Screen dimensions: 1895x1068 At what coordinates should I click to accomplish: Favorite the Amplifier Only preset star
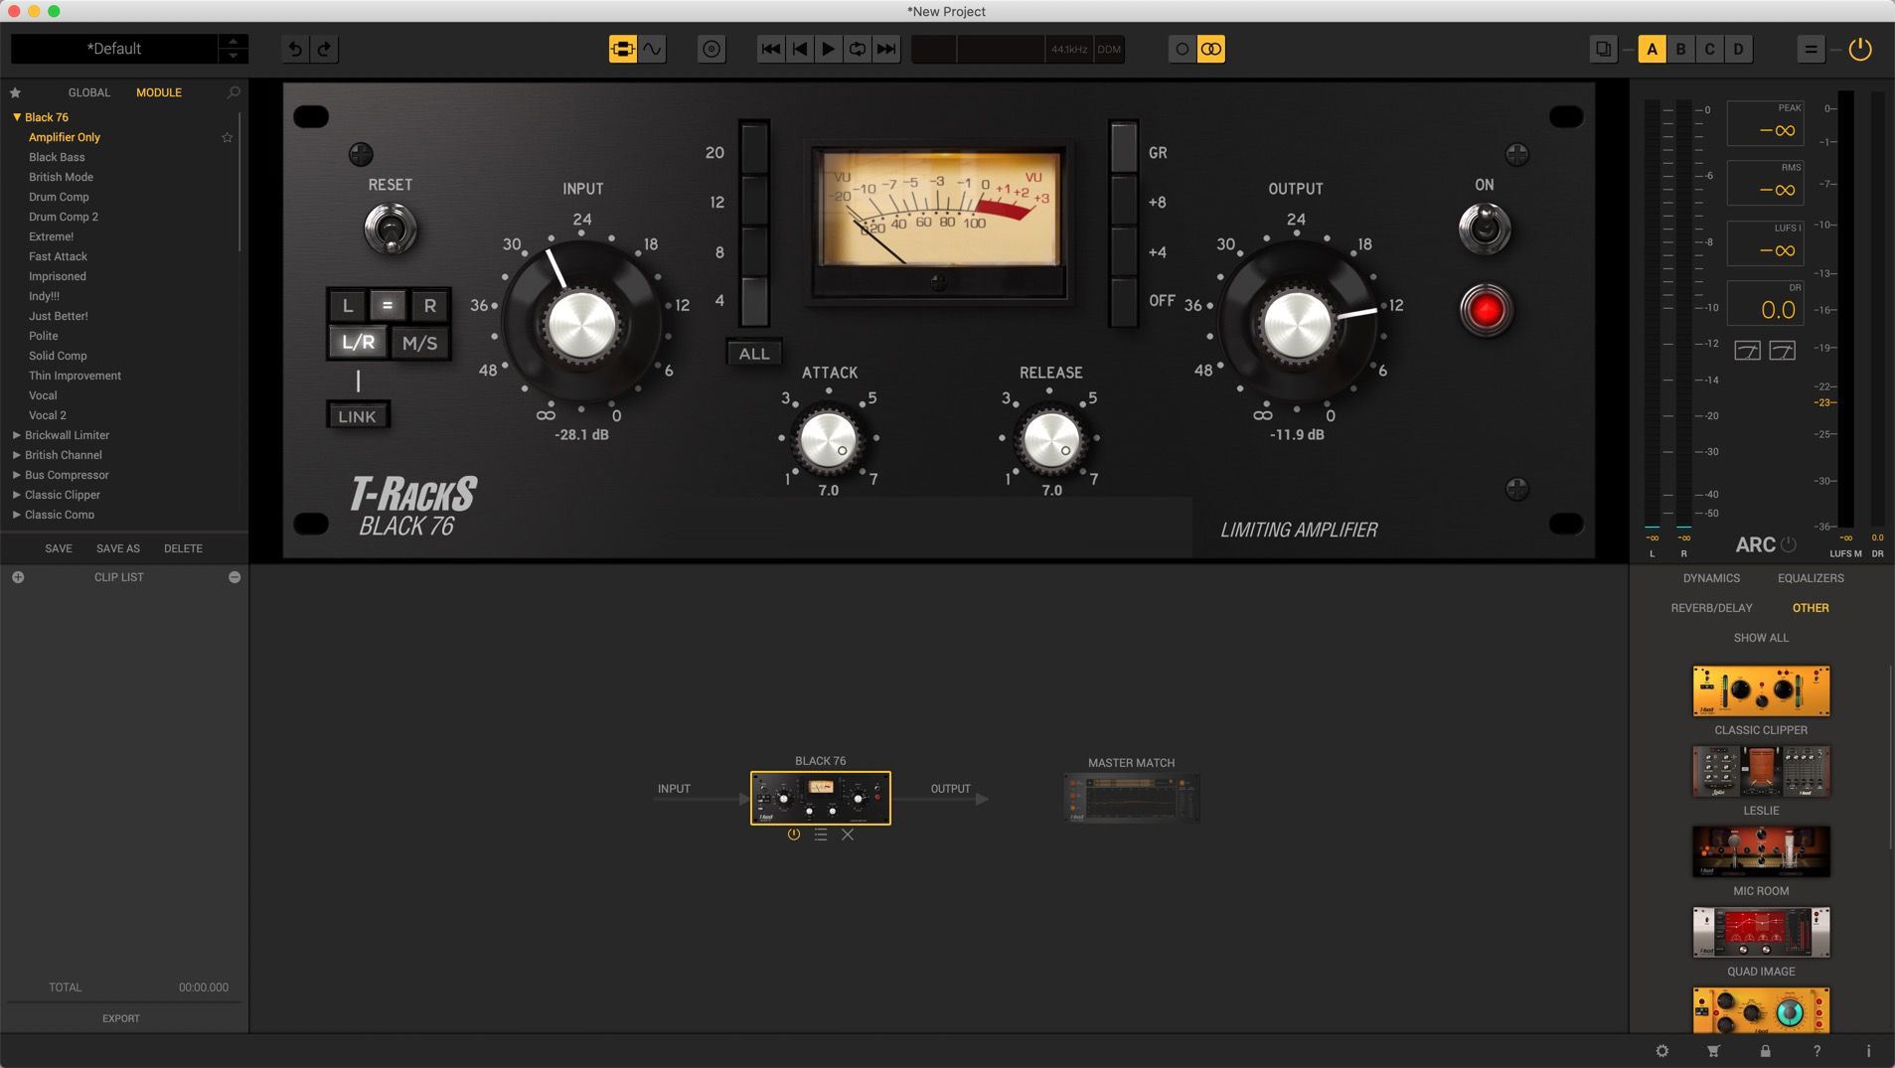pos(227,137)
